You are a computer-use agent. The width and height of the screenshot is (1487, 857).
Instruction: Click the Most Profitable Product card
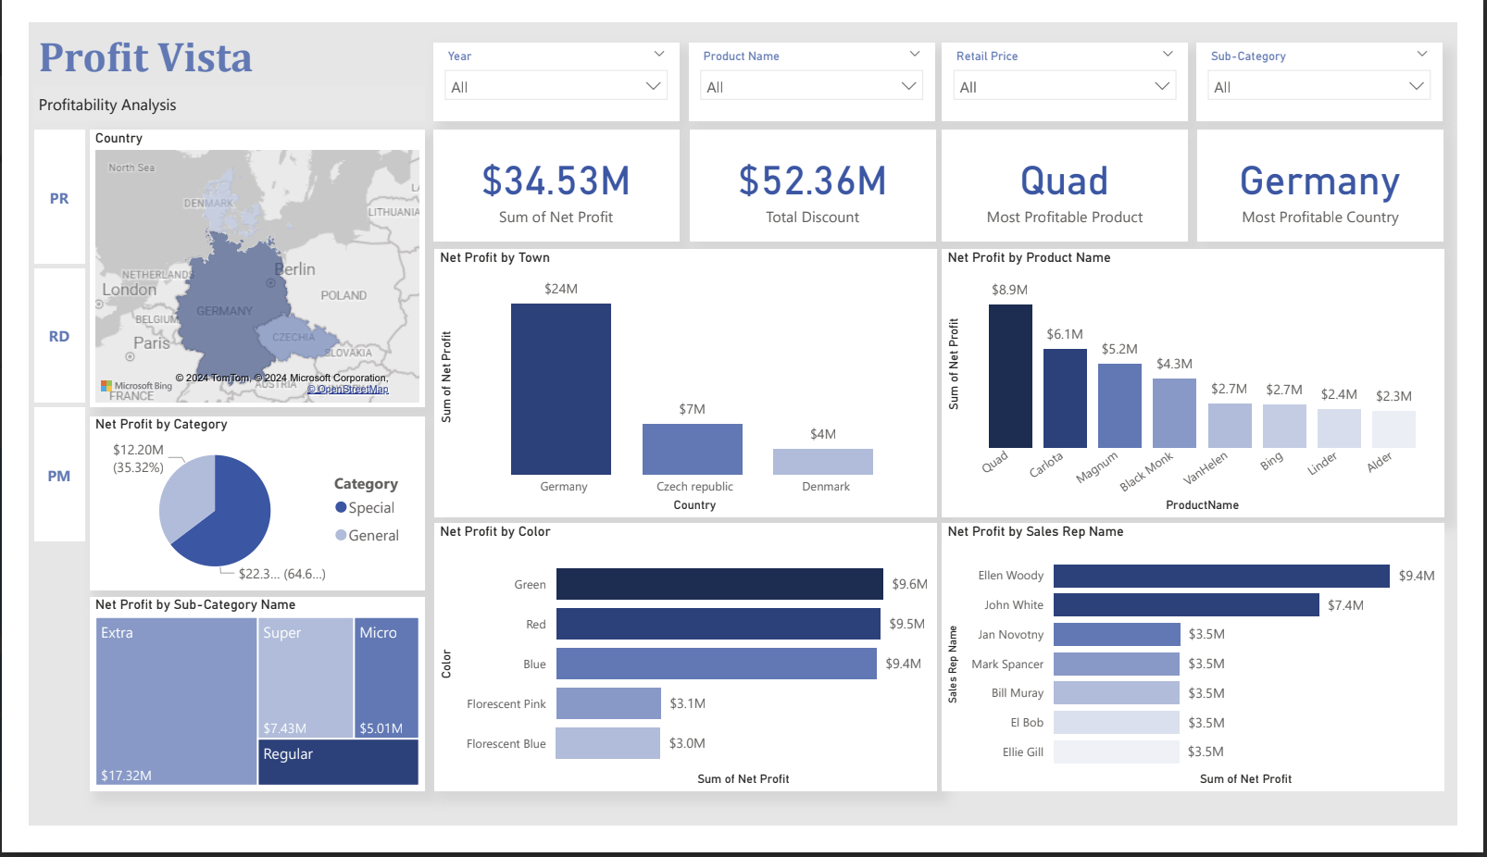pyautogui.click(x=1063, y=185)
